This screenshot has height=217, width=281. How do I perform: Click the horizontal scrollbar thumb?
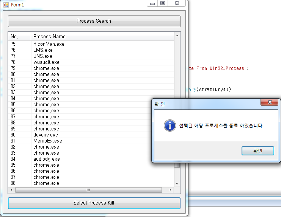point(88,190)
